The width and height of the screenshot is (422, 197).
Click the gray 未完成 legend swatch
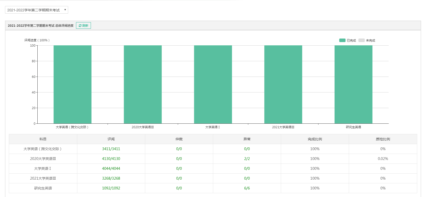[x=361, y=40]
